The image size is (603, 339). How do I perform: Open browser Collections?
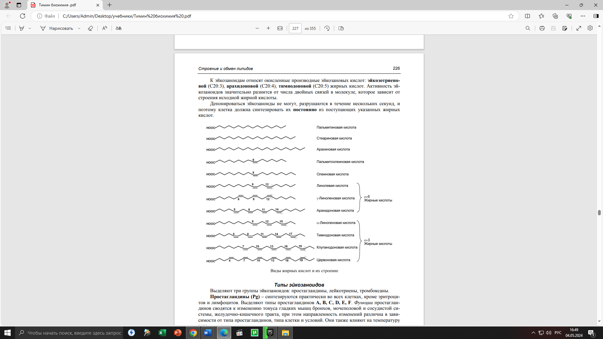point(555,16)
